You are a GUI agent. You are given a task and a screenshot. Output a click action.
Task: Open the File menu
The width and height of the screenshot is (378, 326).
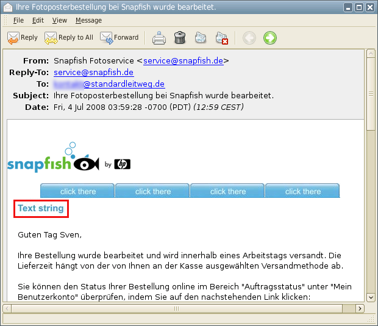point(18,20)
